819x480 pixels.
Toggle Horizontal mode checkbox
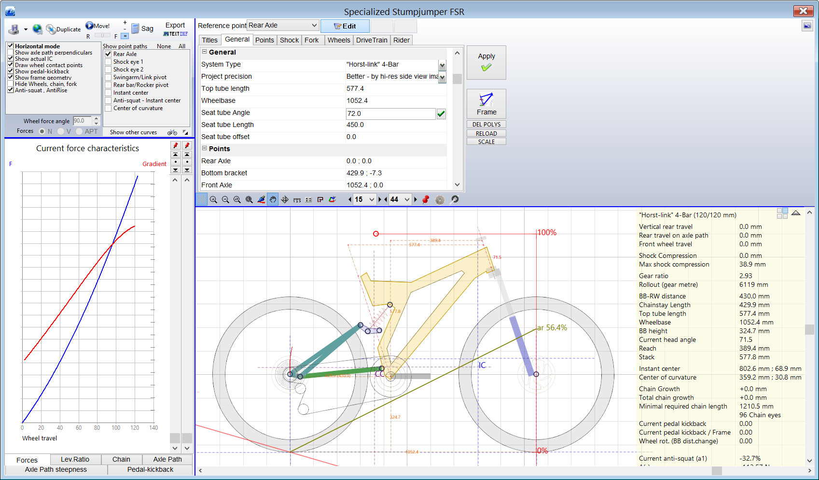click(x=11, y=46)
